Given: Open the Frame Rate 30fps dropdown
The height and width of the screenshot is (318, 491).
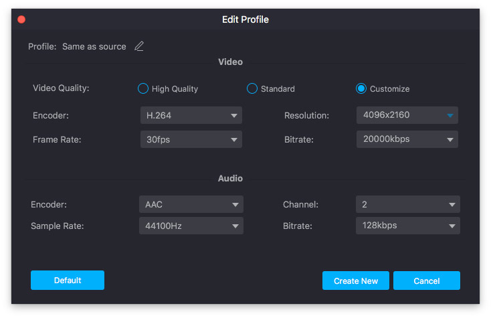Looking at the screenshot, I should pyautogui.click(x=191, y=139).
